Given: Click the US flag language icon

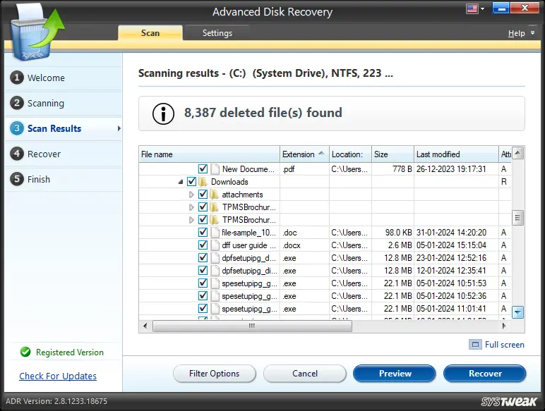Looking at the screenshot, I should pyautogui.click(x=472, y=9).
